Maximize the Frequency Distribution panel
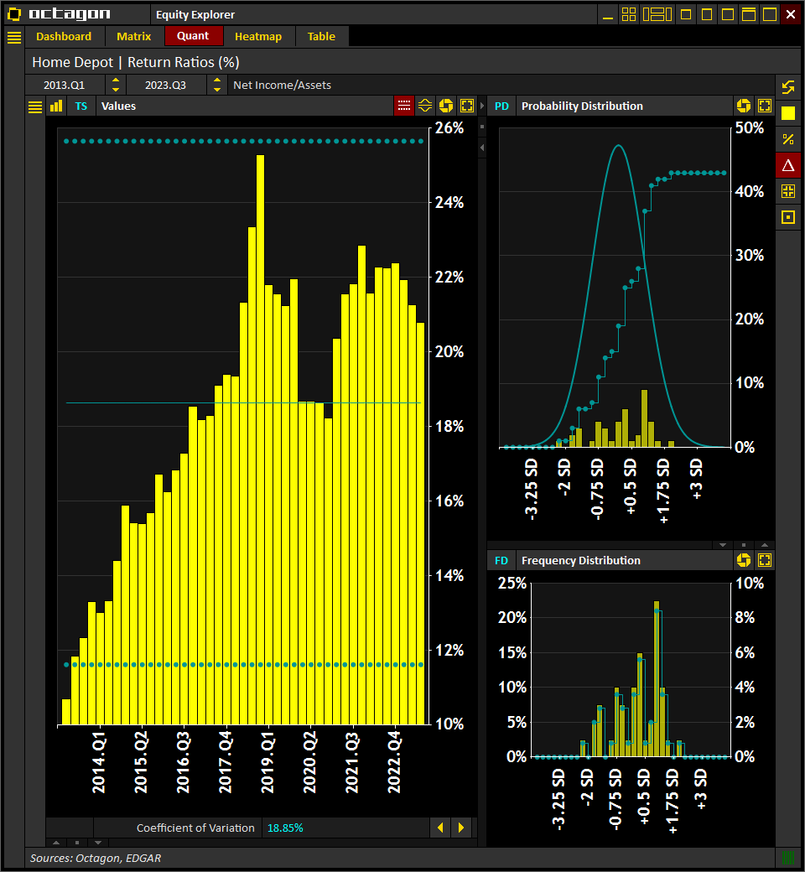 tap(765, 560)
